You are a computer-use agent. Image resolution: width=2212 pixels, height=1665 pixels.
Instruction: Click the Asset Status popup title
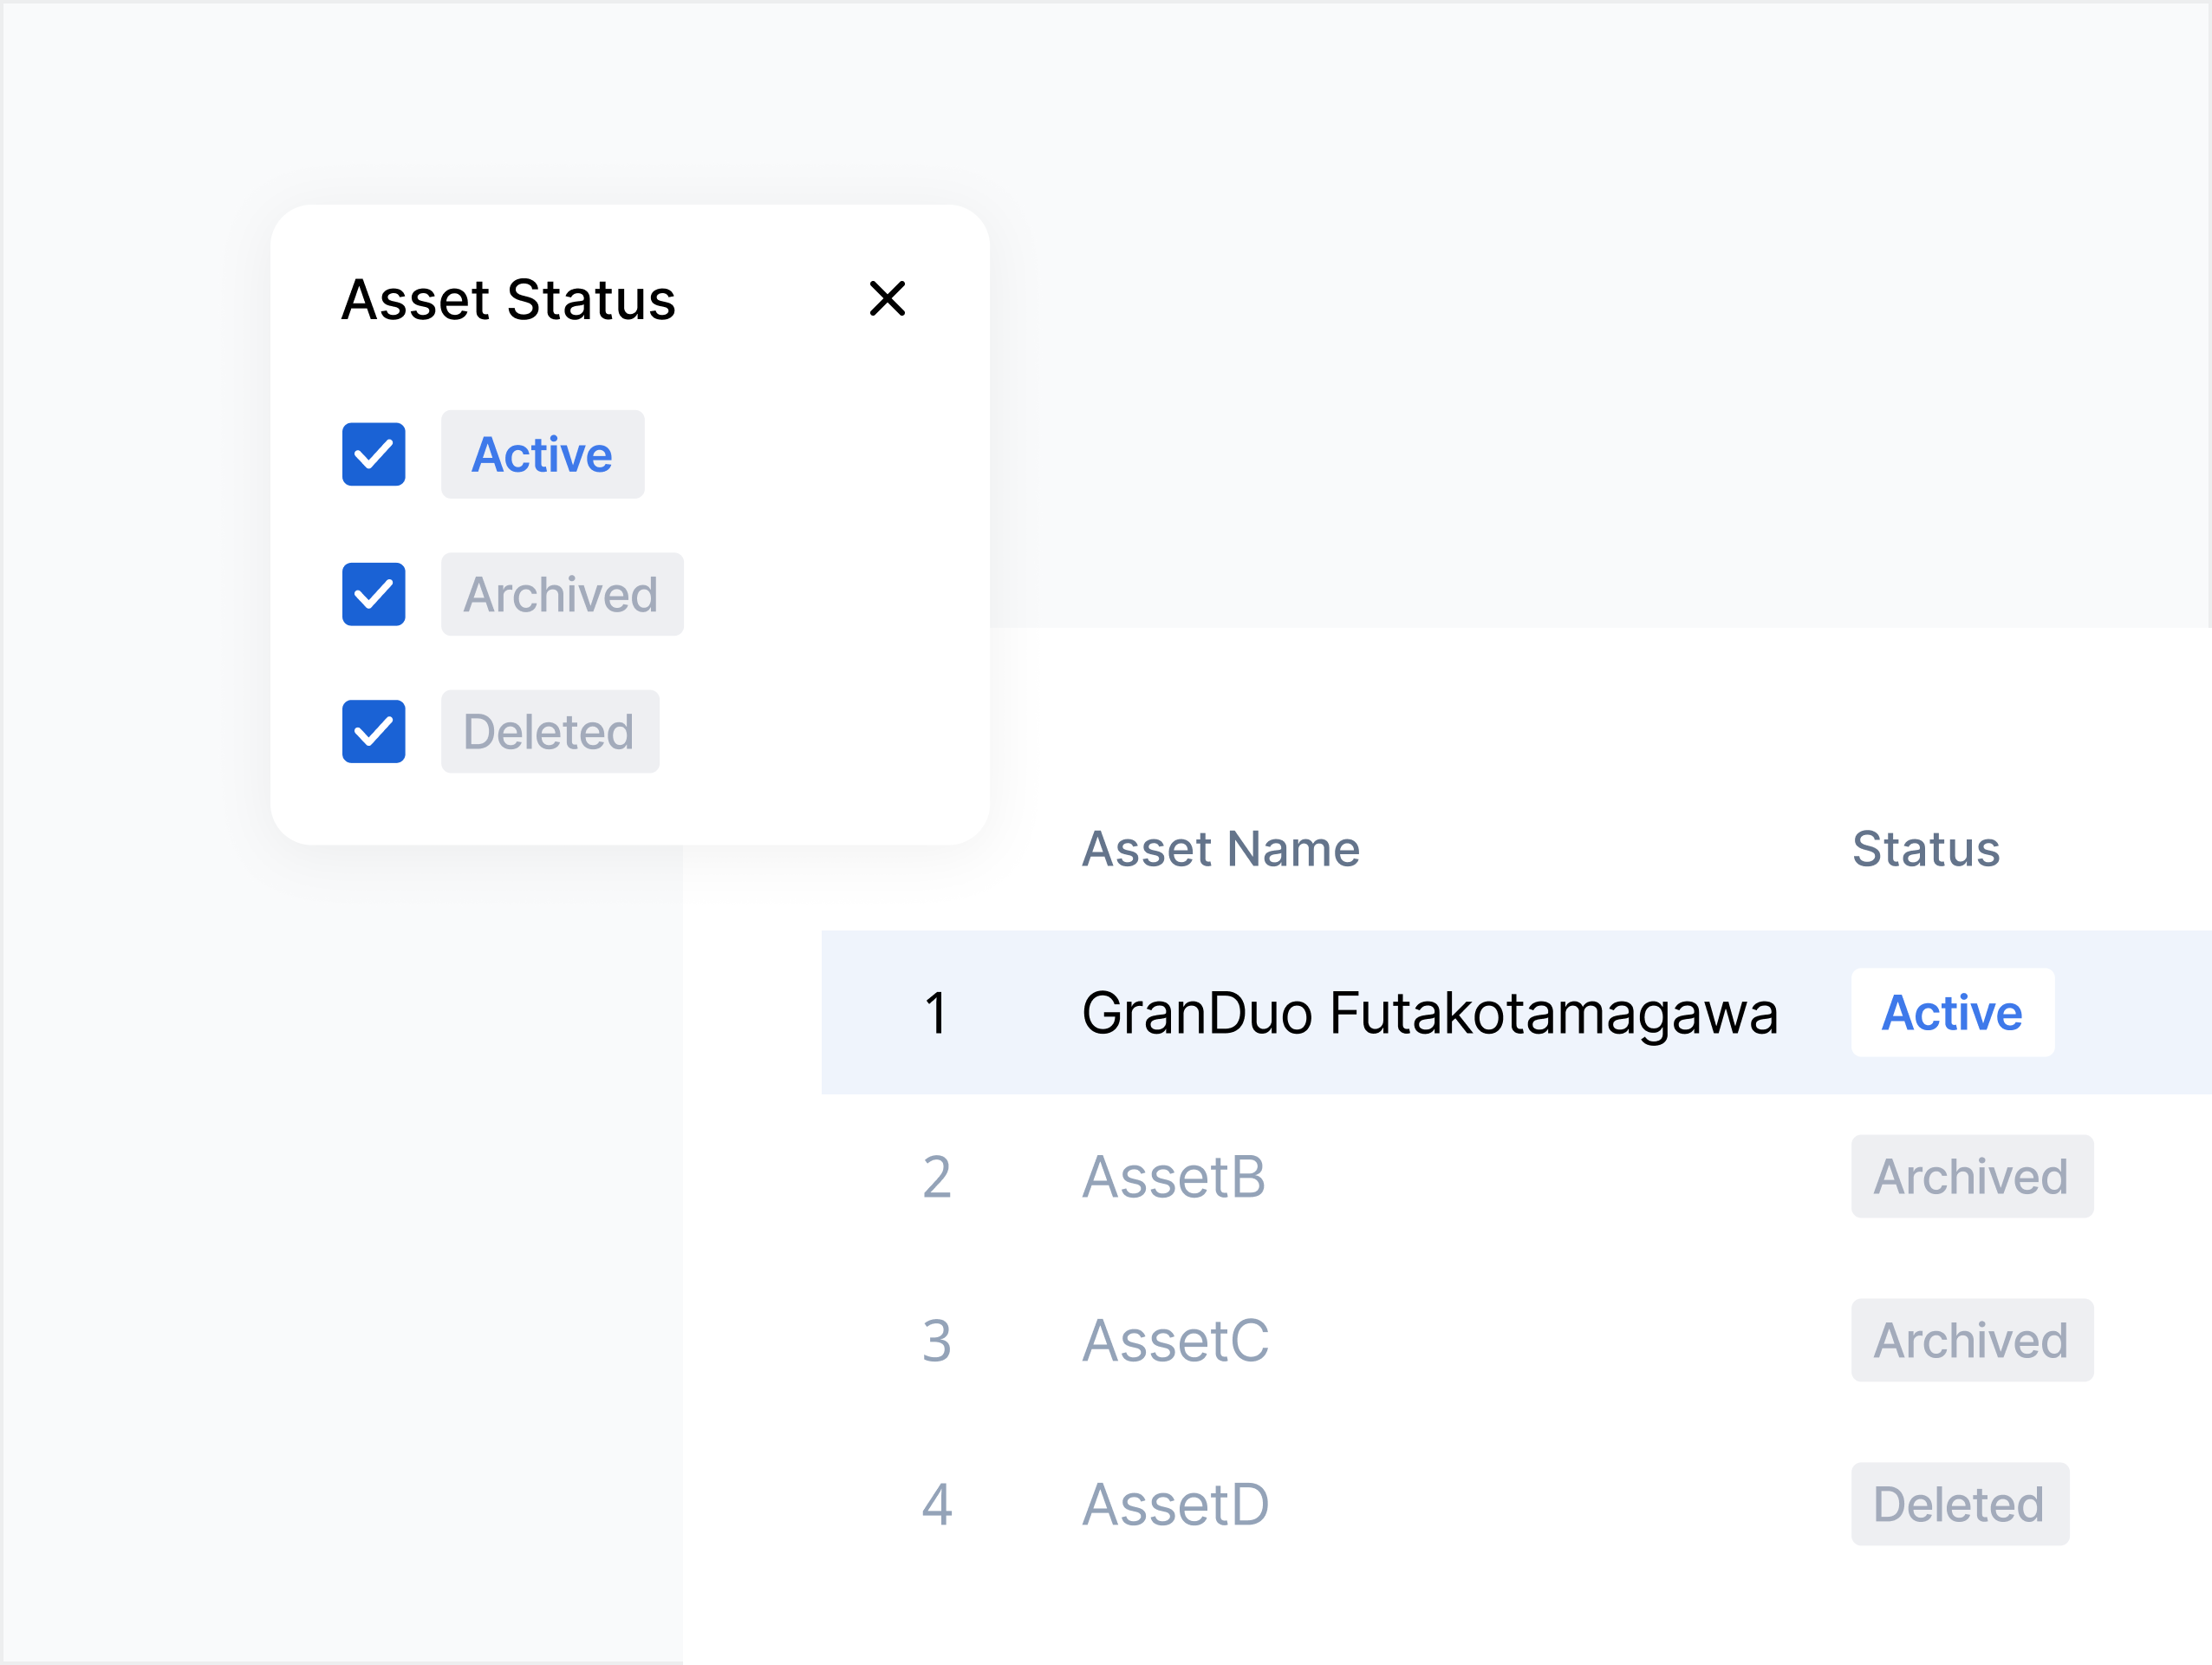[x=508, y=299]
